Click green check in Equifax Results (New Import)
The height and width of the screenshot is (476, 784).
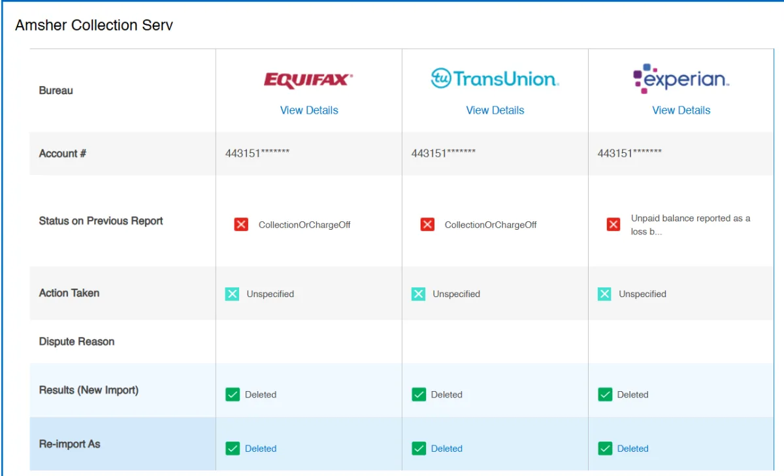pos(233,394)
